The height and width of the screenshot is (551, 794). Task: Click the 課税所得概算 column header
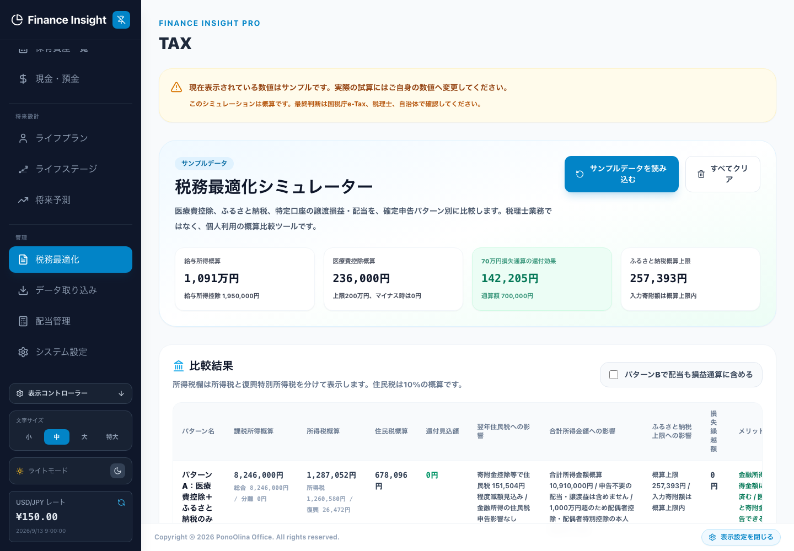click(x=254, y=431)
